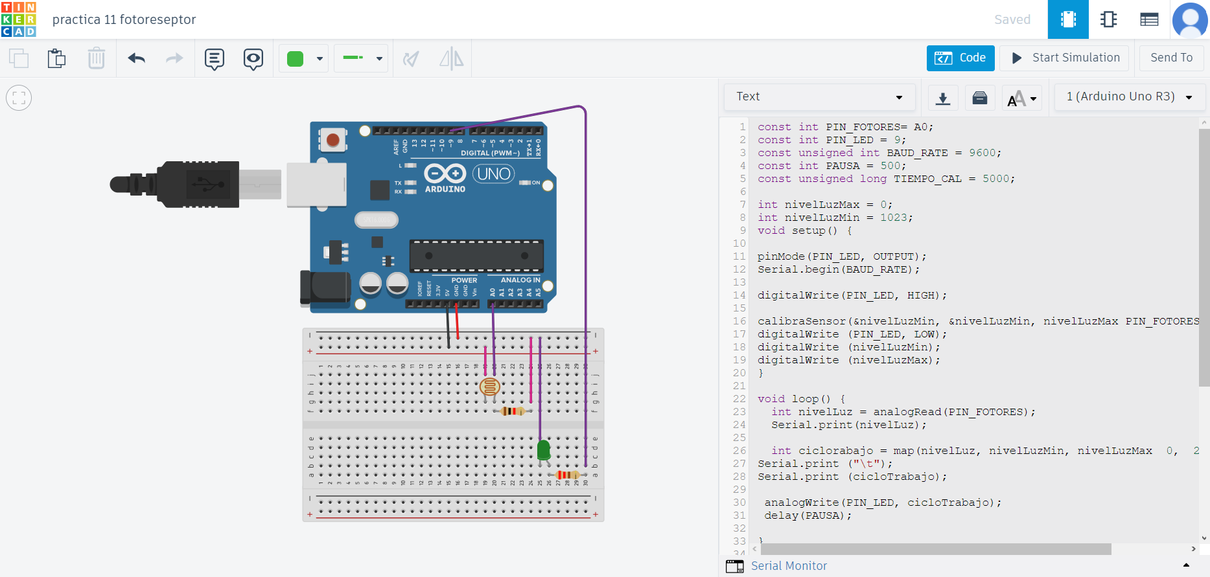Open the font size dropdown
The height and width of the screenshot is (577, 1210).
(1022, 98)
